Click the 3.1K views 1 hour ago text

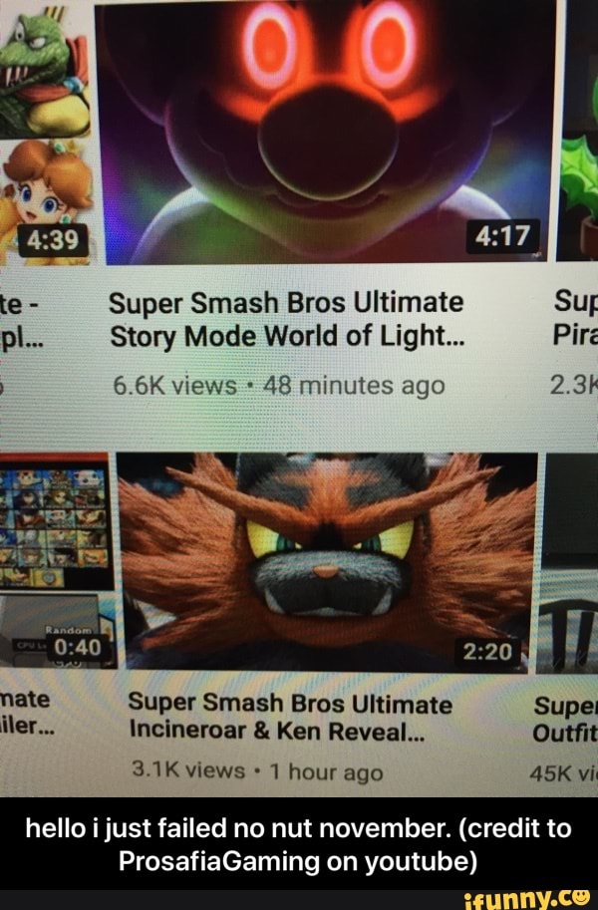point(257,771)
